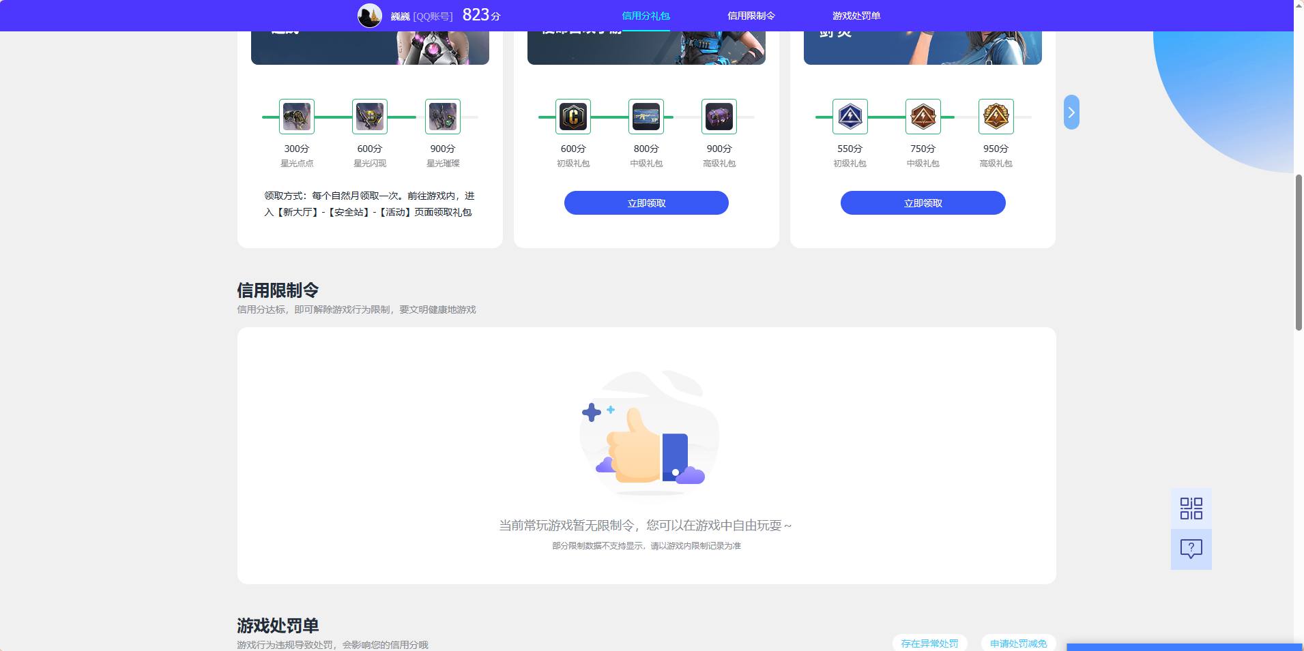Select the 900分 高级礼包 chest icon
Image resolution: width=1304 pixels, height=651 pixels.
click(719, 117)
